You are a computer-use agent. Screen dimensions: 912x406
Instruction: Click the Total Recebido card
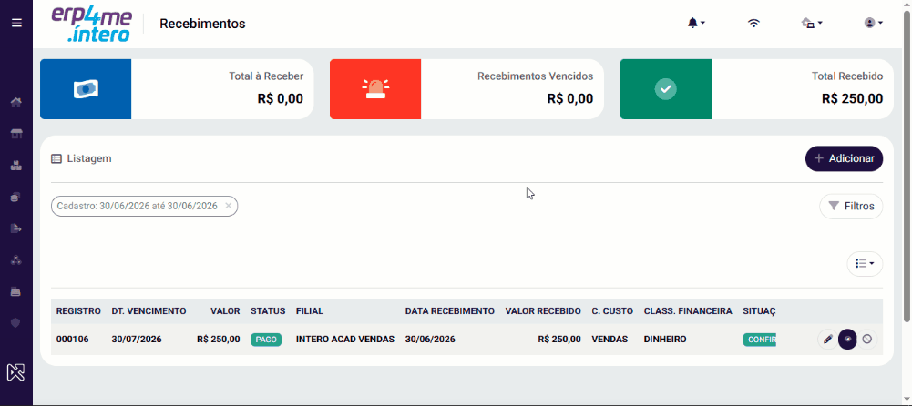point(757,89)
